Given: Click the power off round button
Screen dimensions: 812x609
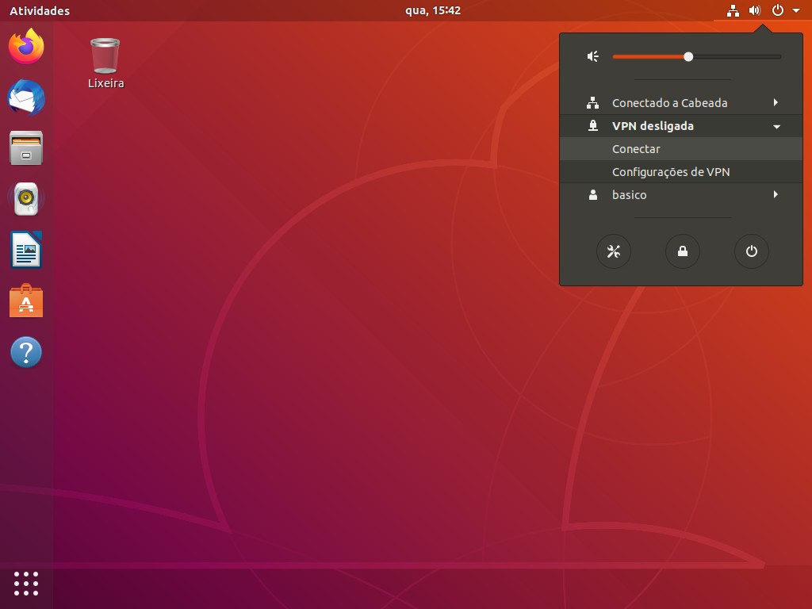Looking at the screenshot, I should (x=752, y=251).
